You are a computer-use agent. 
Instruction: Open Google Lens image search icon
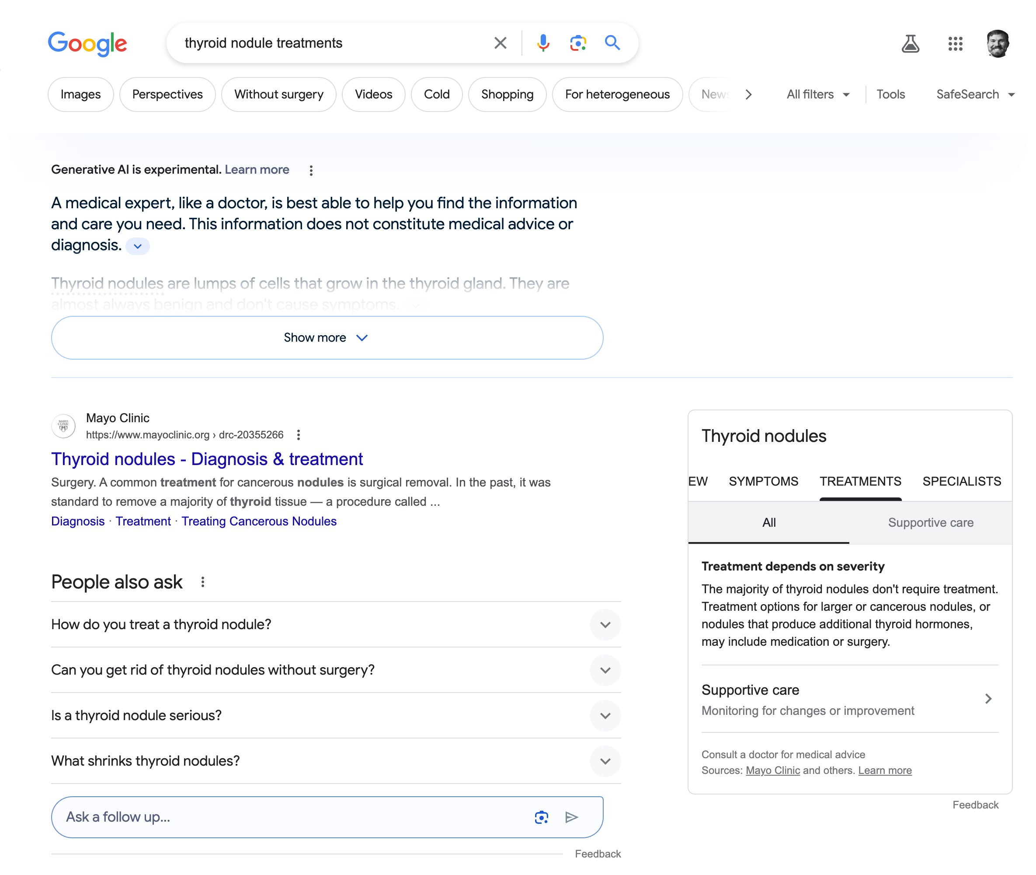(577, 43)
